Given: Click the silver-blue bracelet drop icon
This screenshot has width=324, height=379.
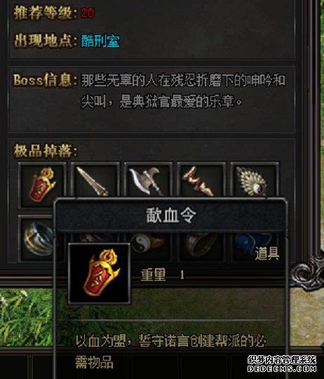Looking at the screenshot, I should 38,239.
